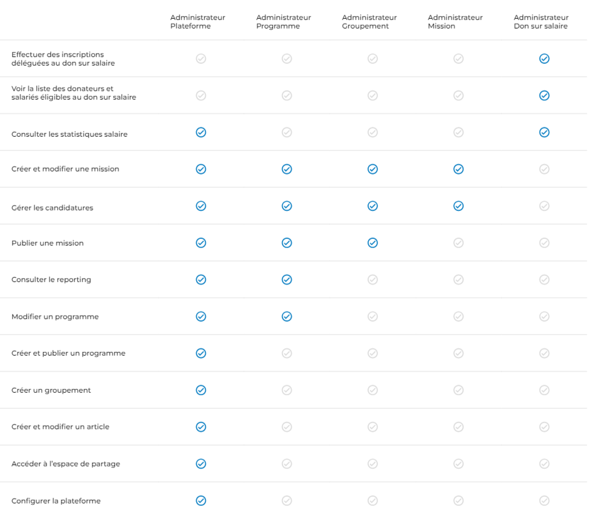The height and width of the screenshot is (512, 602).
Task: Click Plateforme checkmark for Créer un groupement
Action: tap(201, 390)
